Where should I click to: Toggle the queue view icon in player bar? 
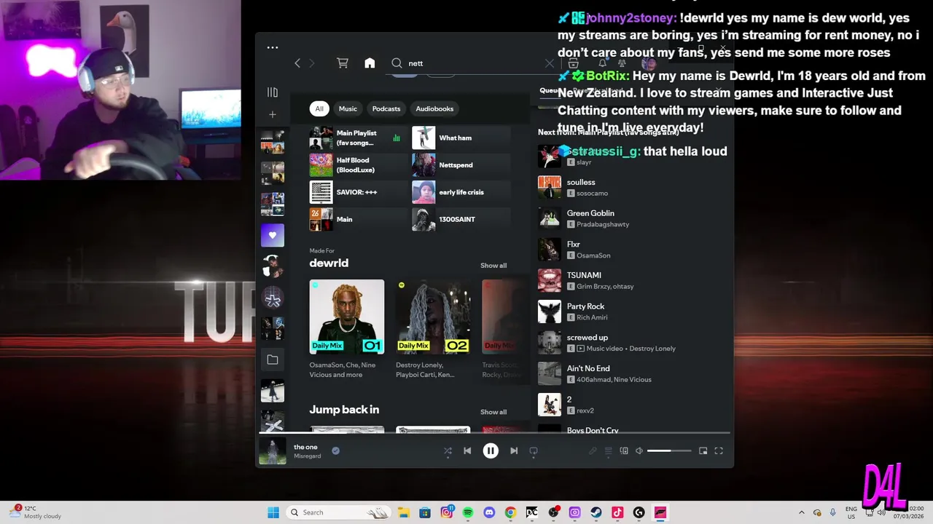click(x=609, y=451)
